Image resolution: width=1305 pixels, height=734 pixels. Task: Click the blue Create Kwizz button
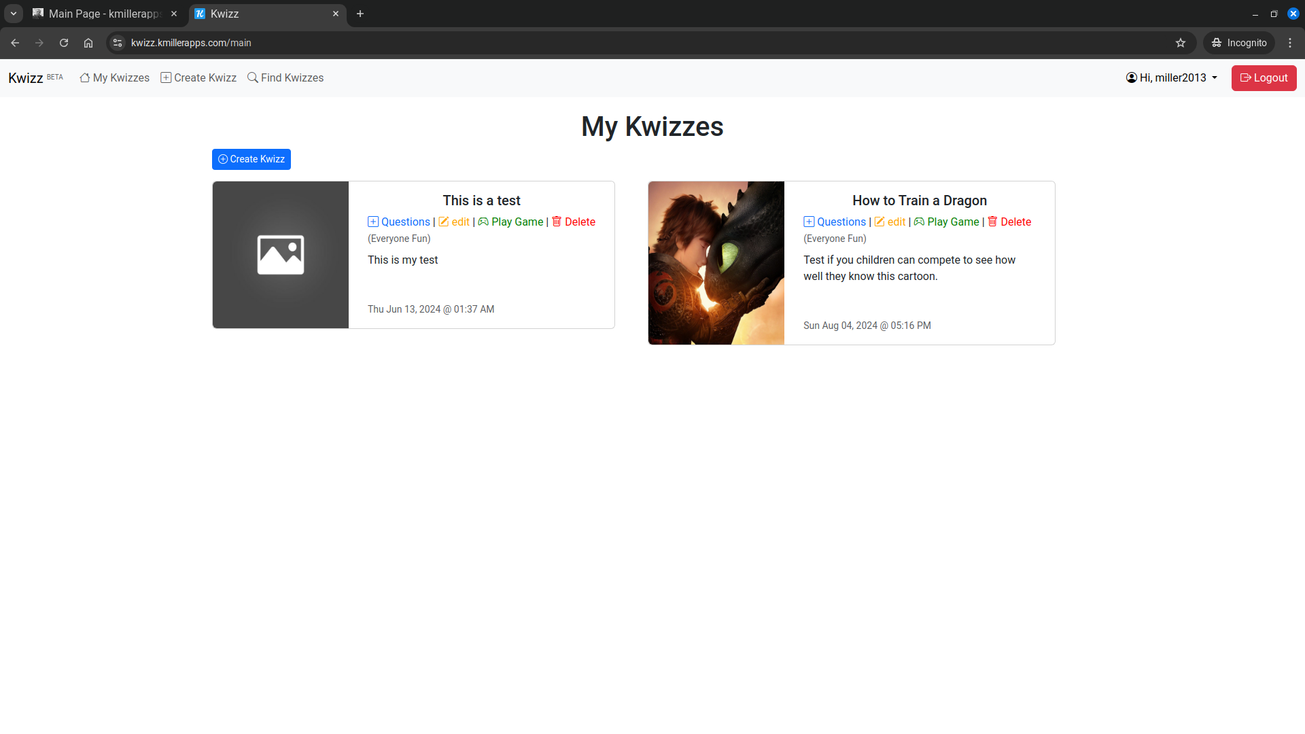tap(251, 159)
